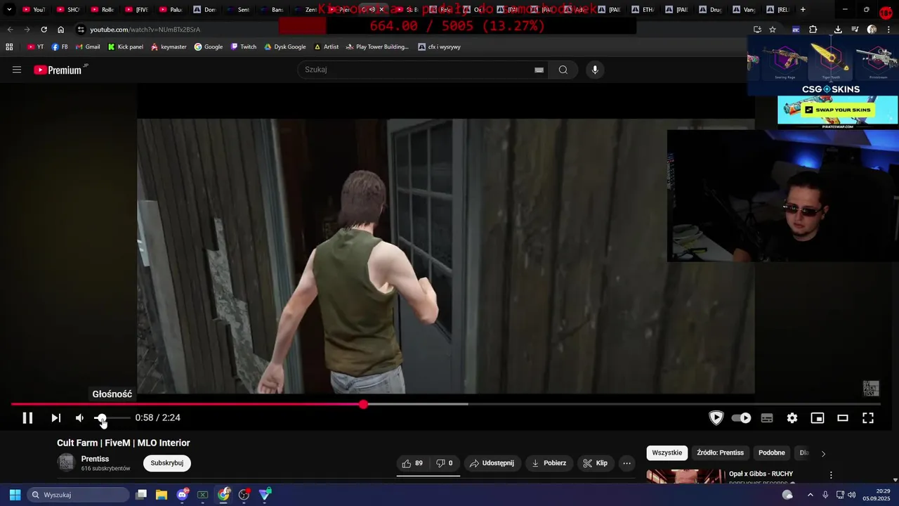Click the red video progress scrubber
The image size is (899, 506).
click(x=363, y=404)
